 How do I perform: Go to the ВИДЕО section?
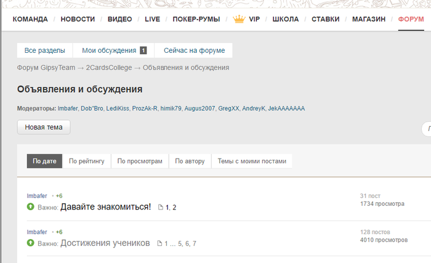(120, 19)
